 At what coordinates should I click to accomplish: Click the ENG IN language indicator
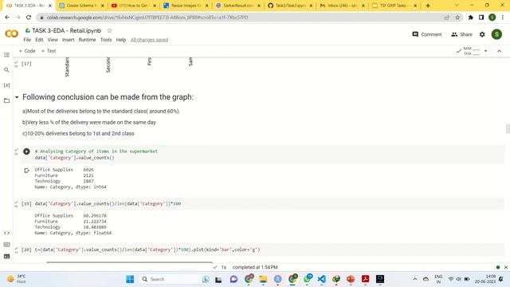[x=438, y=279]
